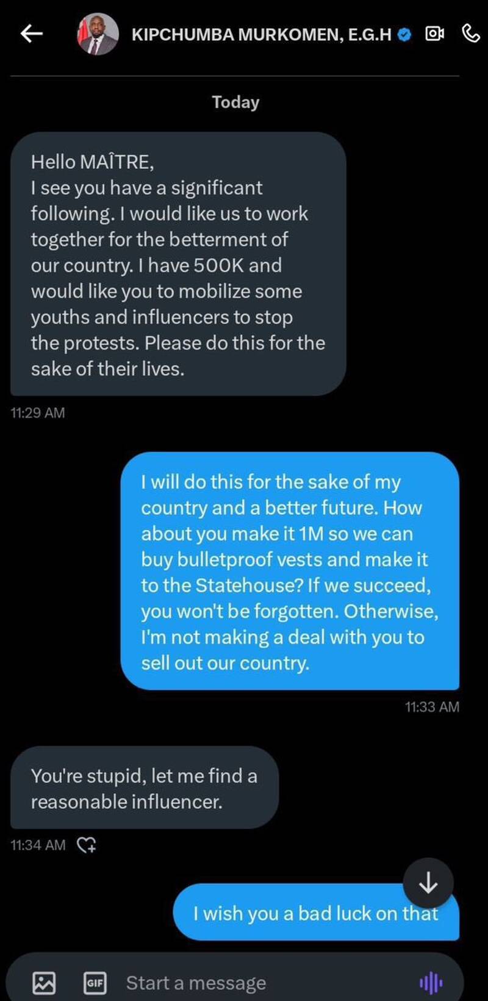Open KIPCHUMBA MURKOMEN conversation info
Image resolution: width=488 pixels, height=1001 pixels.
tap(261, 35)
